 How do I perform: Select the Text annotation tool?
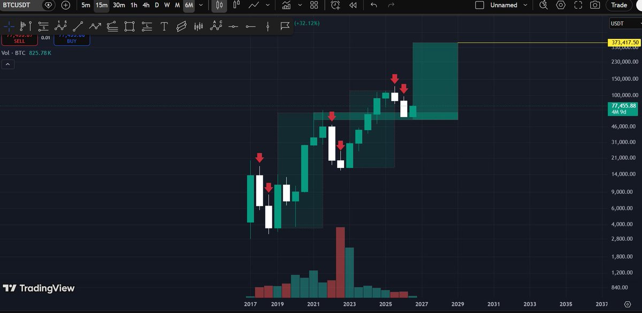164,26
